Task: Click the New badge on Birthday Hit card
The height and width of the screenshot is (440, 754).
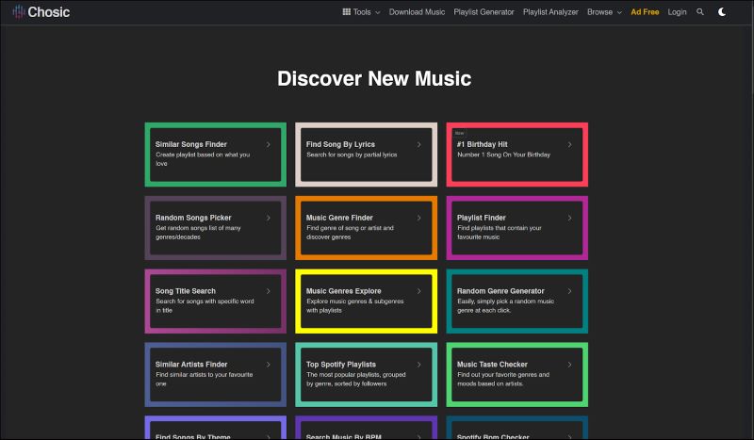Action: [x=460, y=133]
